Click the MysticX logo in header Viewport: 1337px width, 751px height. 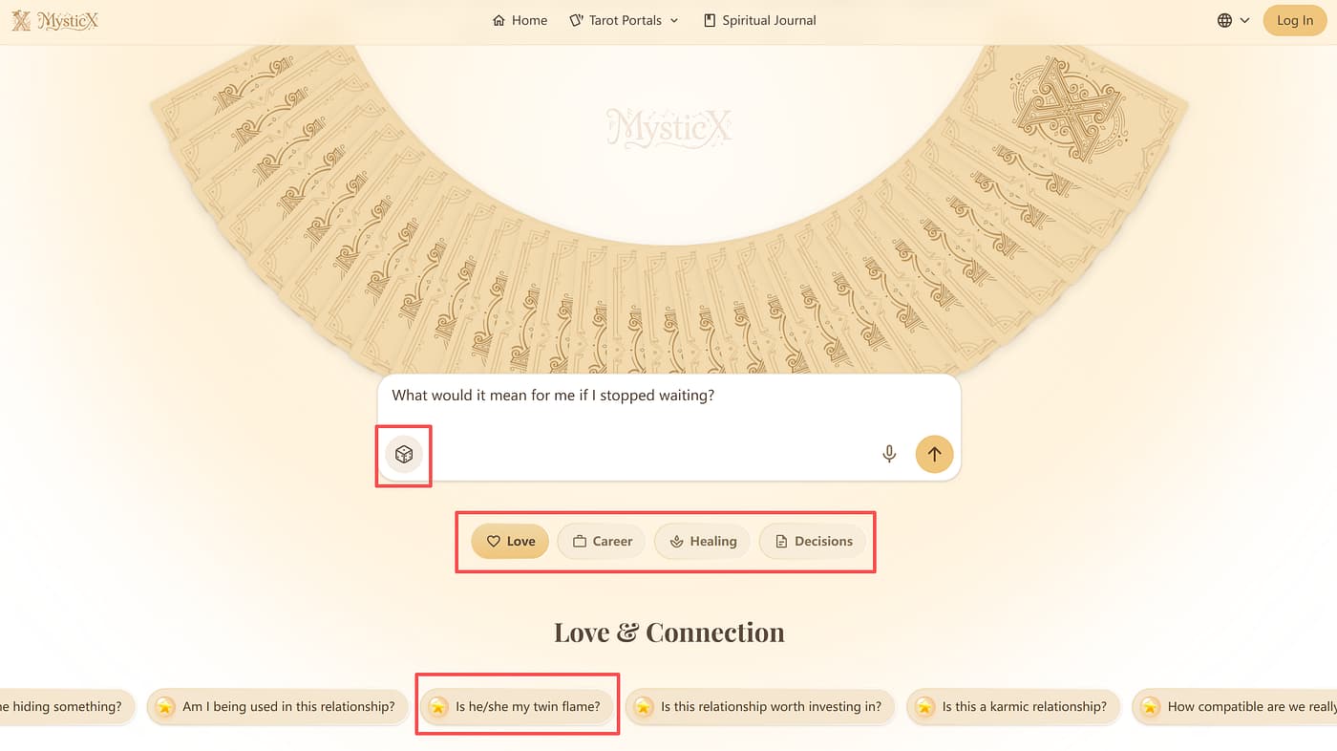click(x=55, y=21)
